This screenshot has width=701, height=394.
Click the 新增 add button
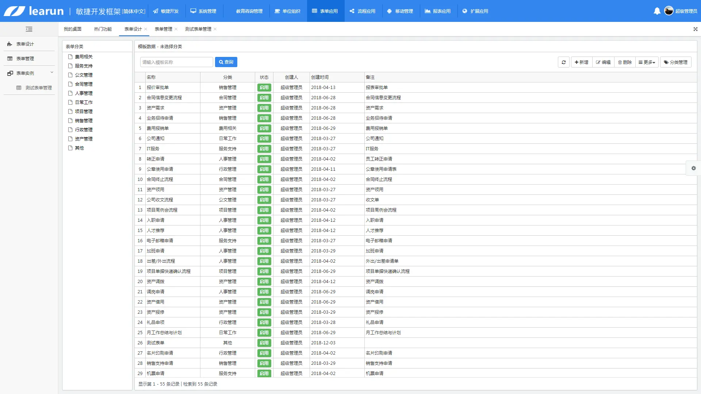tap(581, 62)
